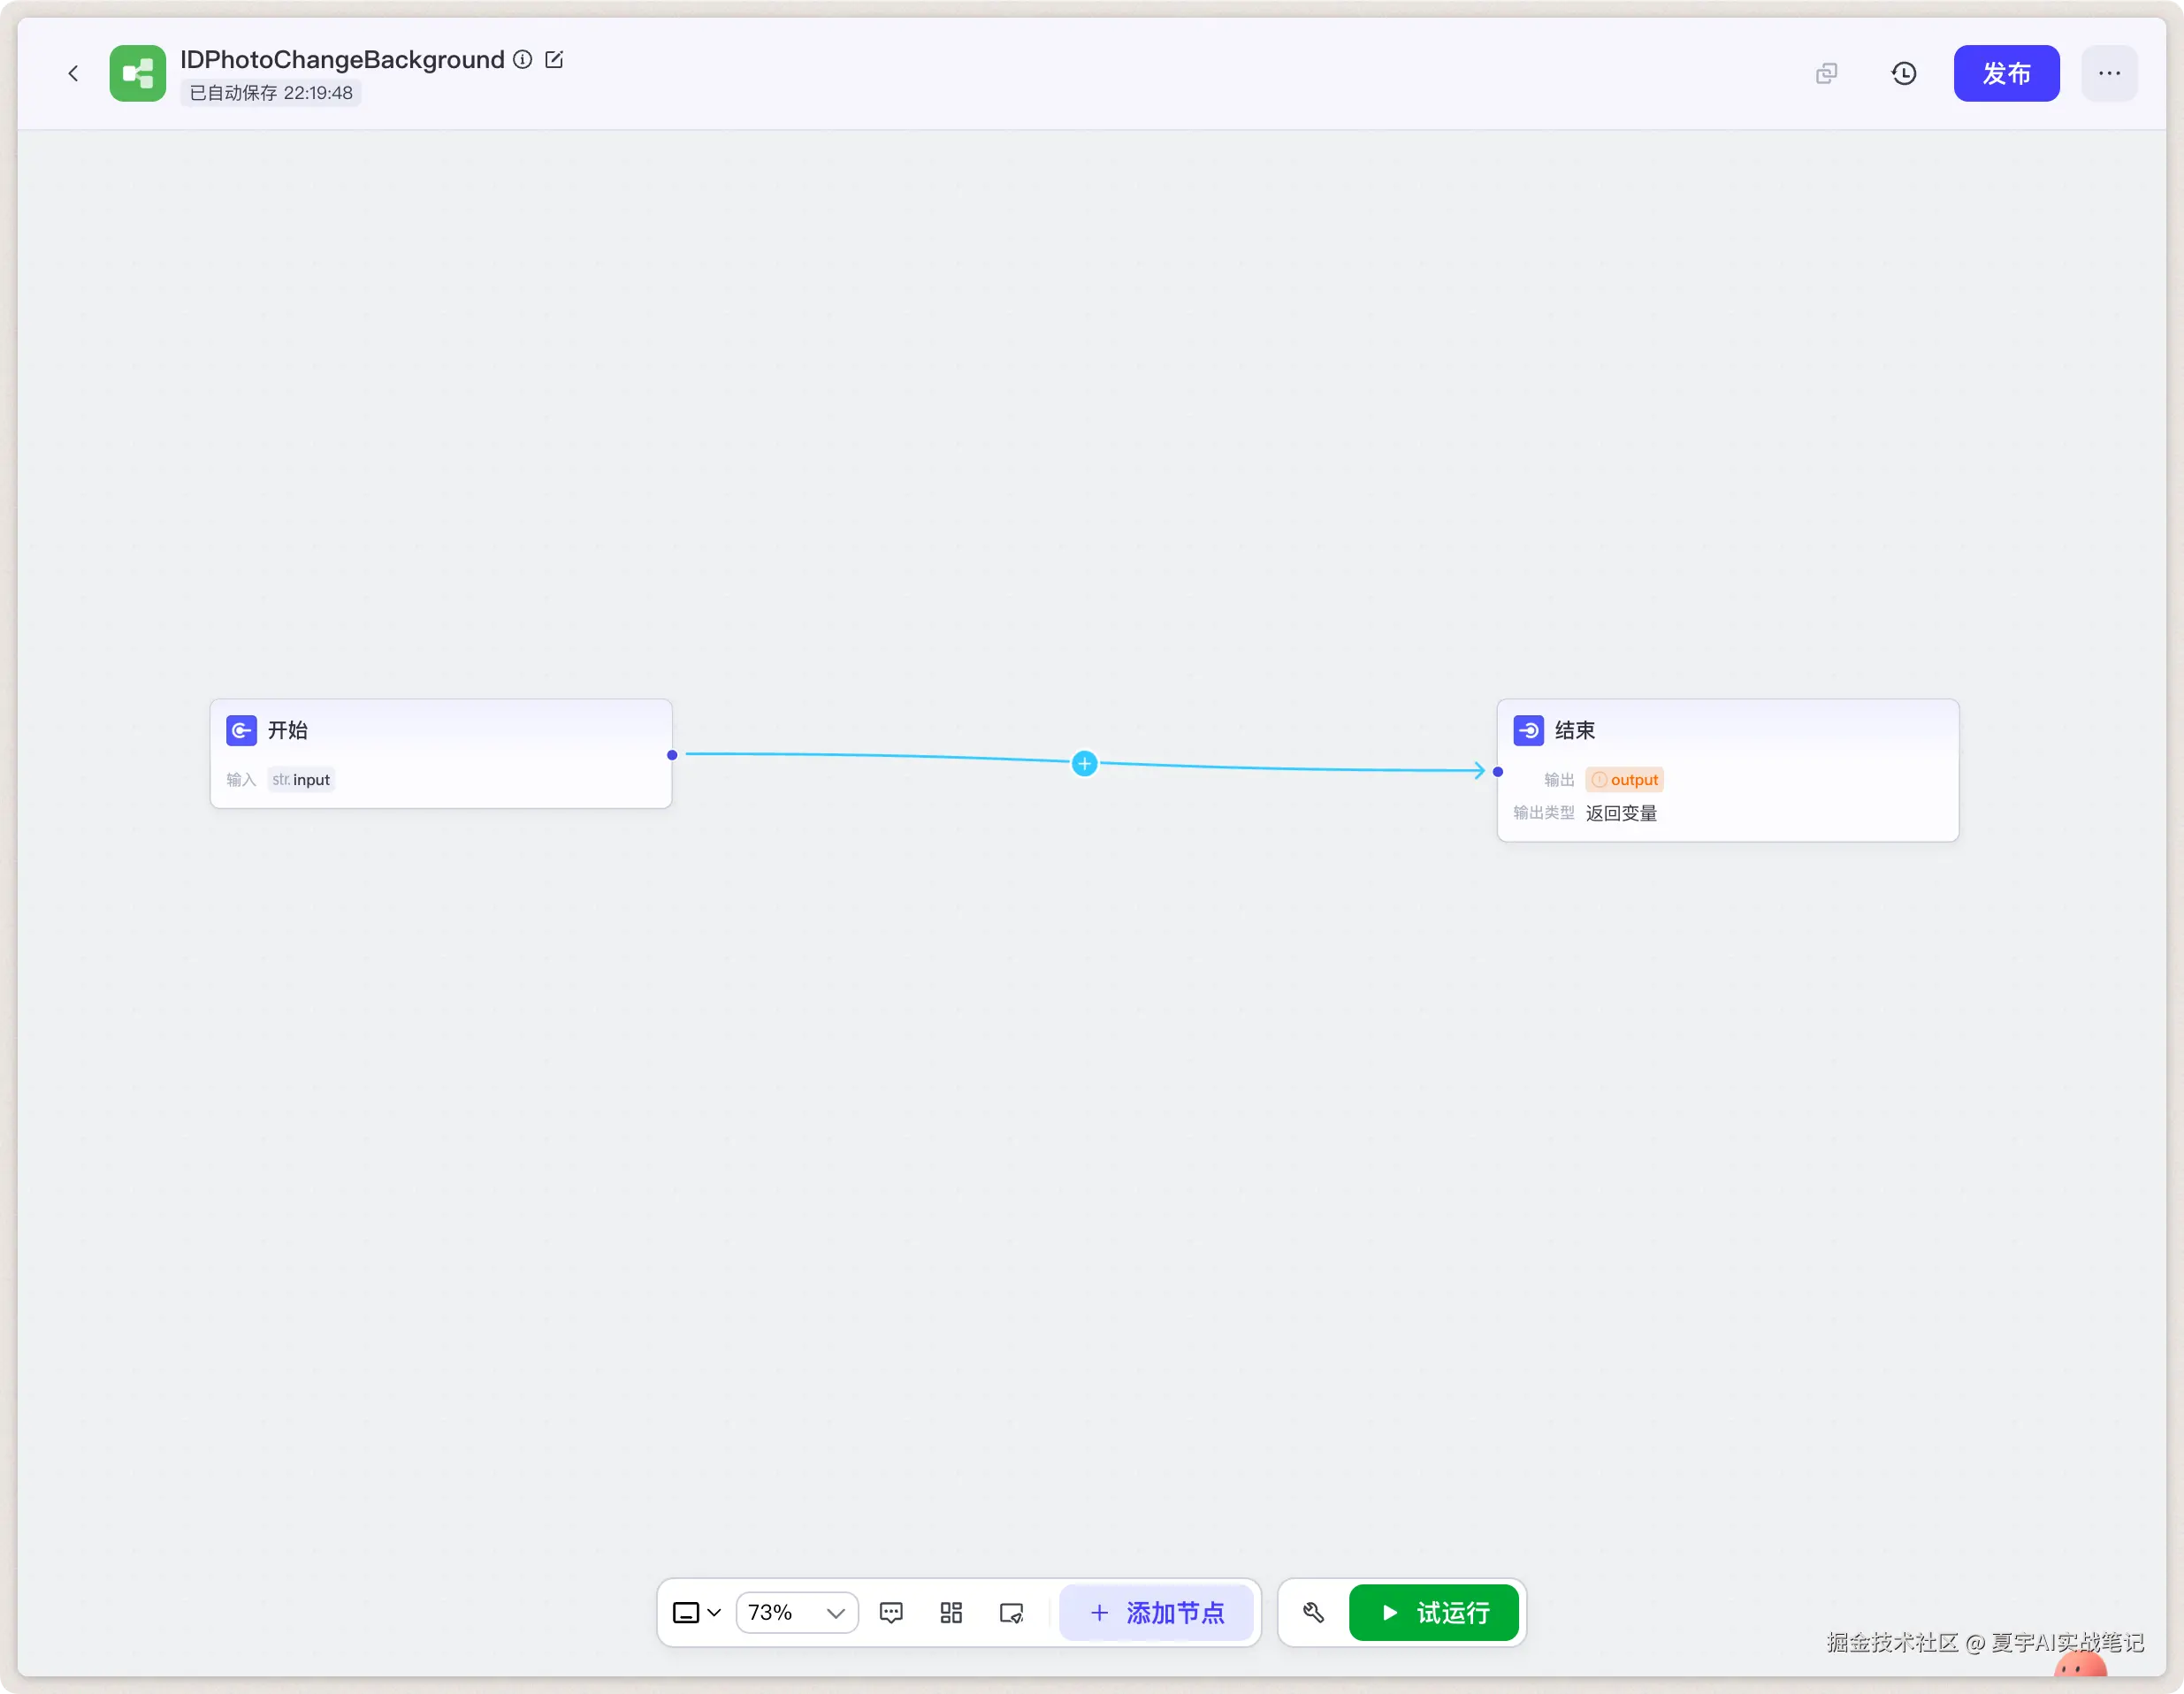This screenshot has height=1694, width=2184.
Task: Open the 73% zoom level dropdown
Action: pyautogui.click(x=797, y=1613)
